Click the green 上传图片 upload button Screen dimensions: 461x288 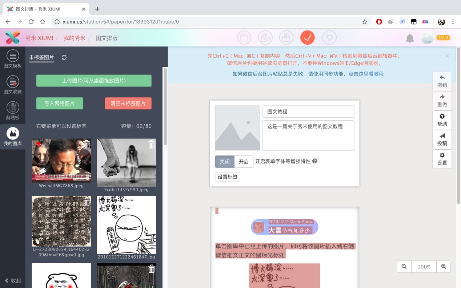tap(94, 81)
